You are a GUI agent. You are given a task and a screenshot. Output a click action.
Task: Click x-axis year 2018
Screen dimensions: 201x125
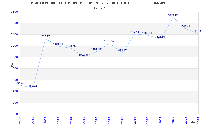click(x=122, y=120)
